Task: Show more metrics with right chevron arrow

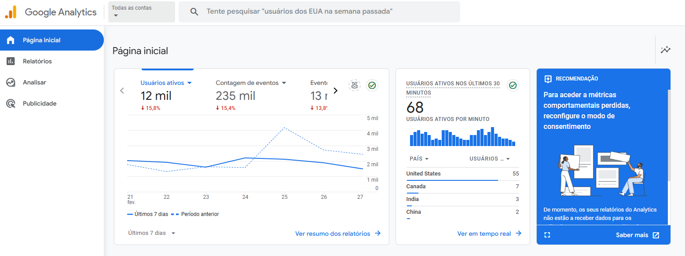Action: click(335, 90)
